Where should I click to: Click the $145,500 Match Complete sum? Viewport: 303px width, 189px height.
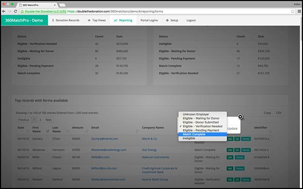(x=122, y=73)
